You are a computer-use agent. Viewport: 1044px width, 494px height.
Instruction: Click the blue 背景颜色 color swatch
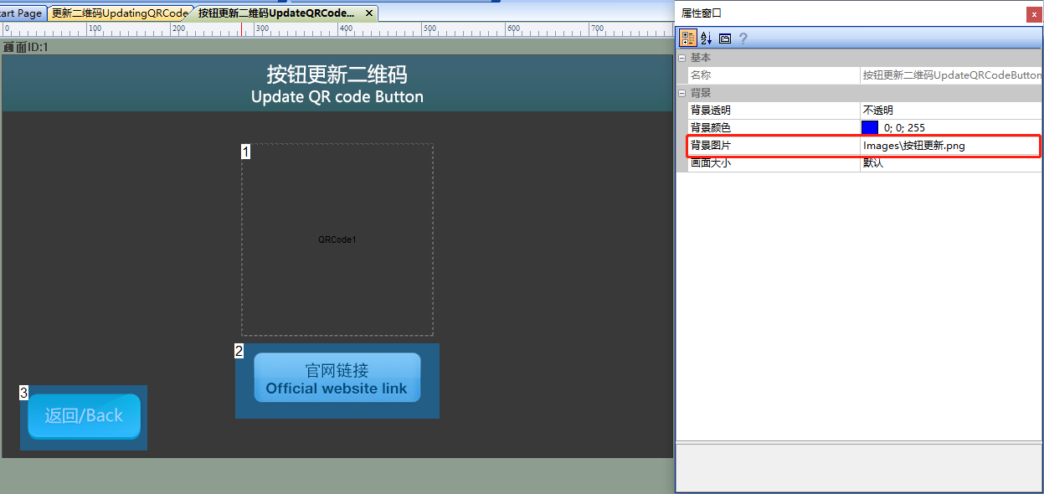pyautogui.click(x=870, y=127)
